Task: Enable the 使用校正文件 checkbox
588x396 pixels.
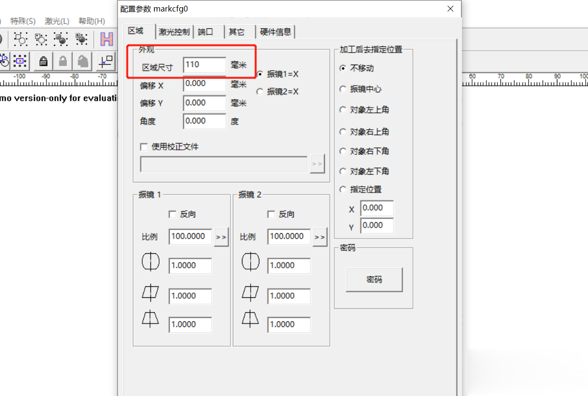Action: 144,147
